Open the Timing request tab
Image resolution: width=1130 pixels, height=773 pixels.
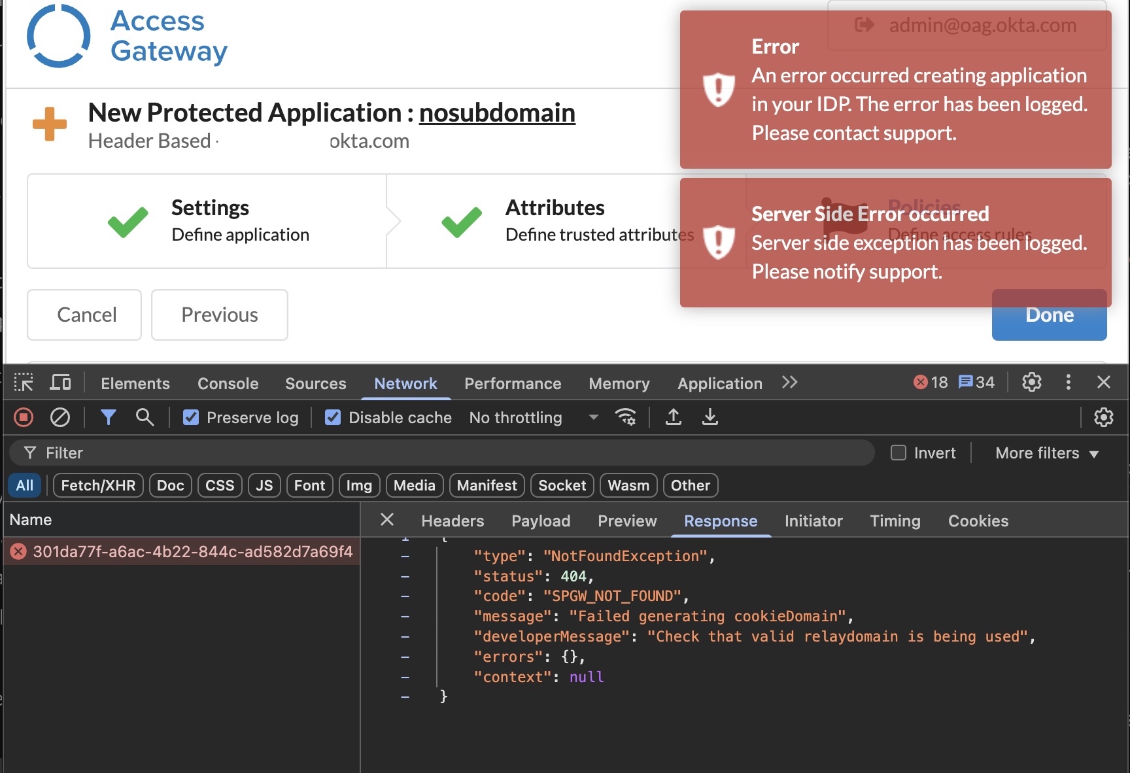click(x=895, y=521)
